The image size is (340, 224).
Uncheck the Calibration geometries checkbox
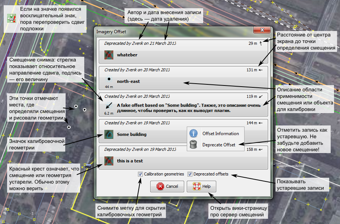tap(140, 174)
